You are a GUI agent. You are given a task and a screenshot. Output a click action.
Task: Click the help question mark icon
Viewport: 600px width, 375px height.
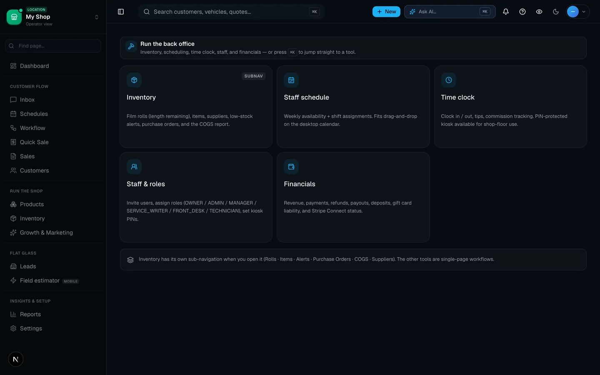tap(522, 12)
